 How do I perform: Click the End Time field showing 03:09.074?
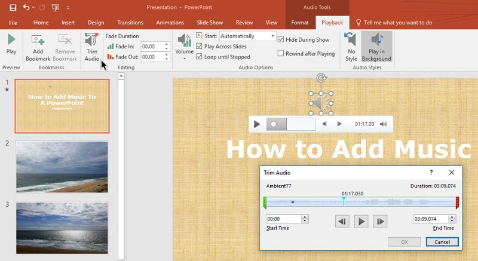(431, 219)
